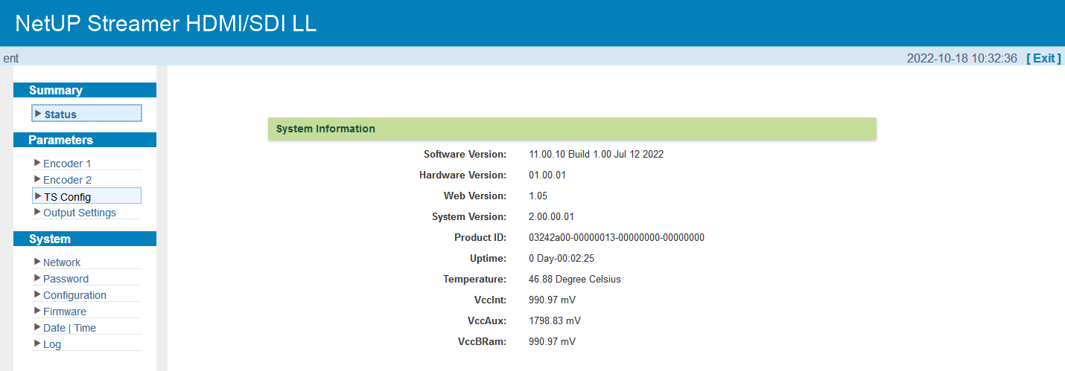Select VccBRam value 990.97 mV
The width and height of the screenshot is (1065, 371).
(552, 342)
